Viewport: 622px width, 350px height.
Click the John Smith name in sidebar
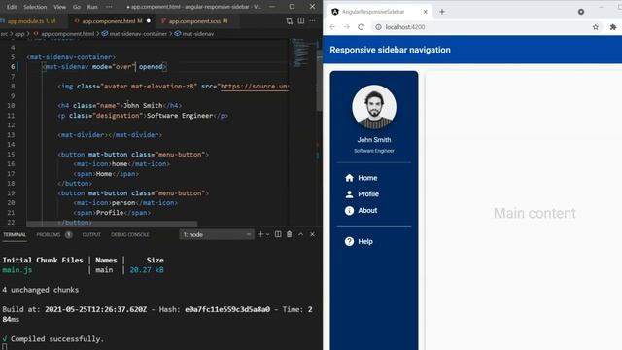373,140
